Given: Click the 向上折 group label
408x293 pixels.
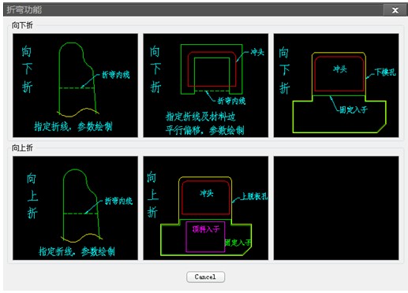Looking at the screenshot, I should click(22, 148).
